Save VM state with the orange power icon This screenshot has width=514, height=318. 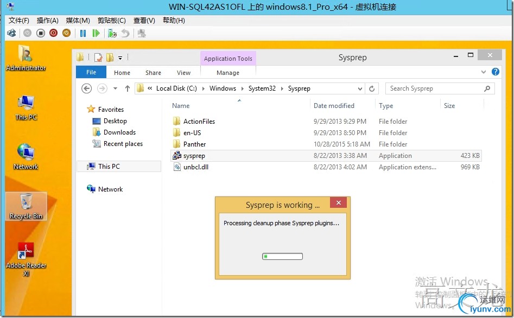[67, 33]
